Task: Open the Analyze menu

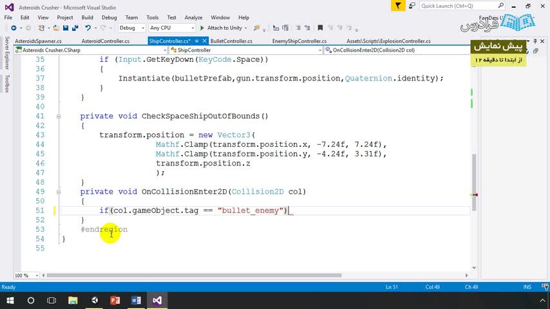Action: (193, 17)
